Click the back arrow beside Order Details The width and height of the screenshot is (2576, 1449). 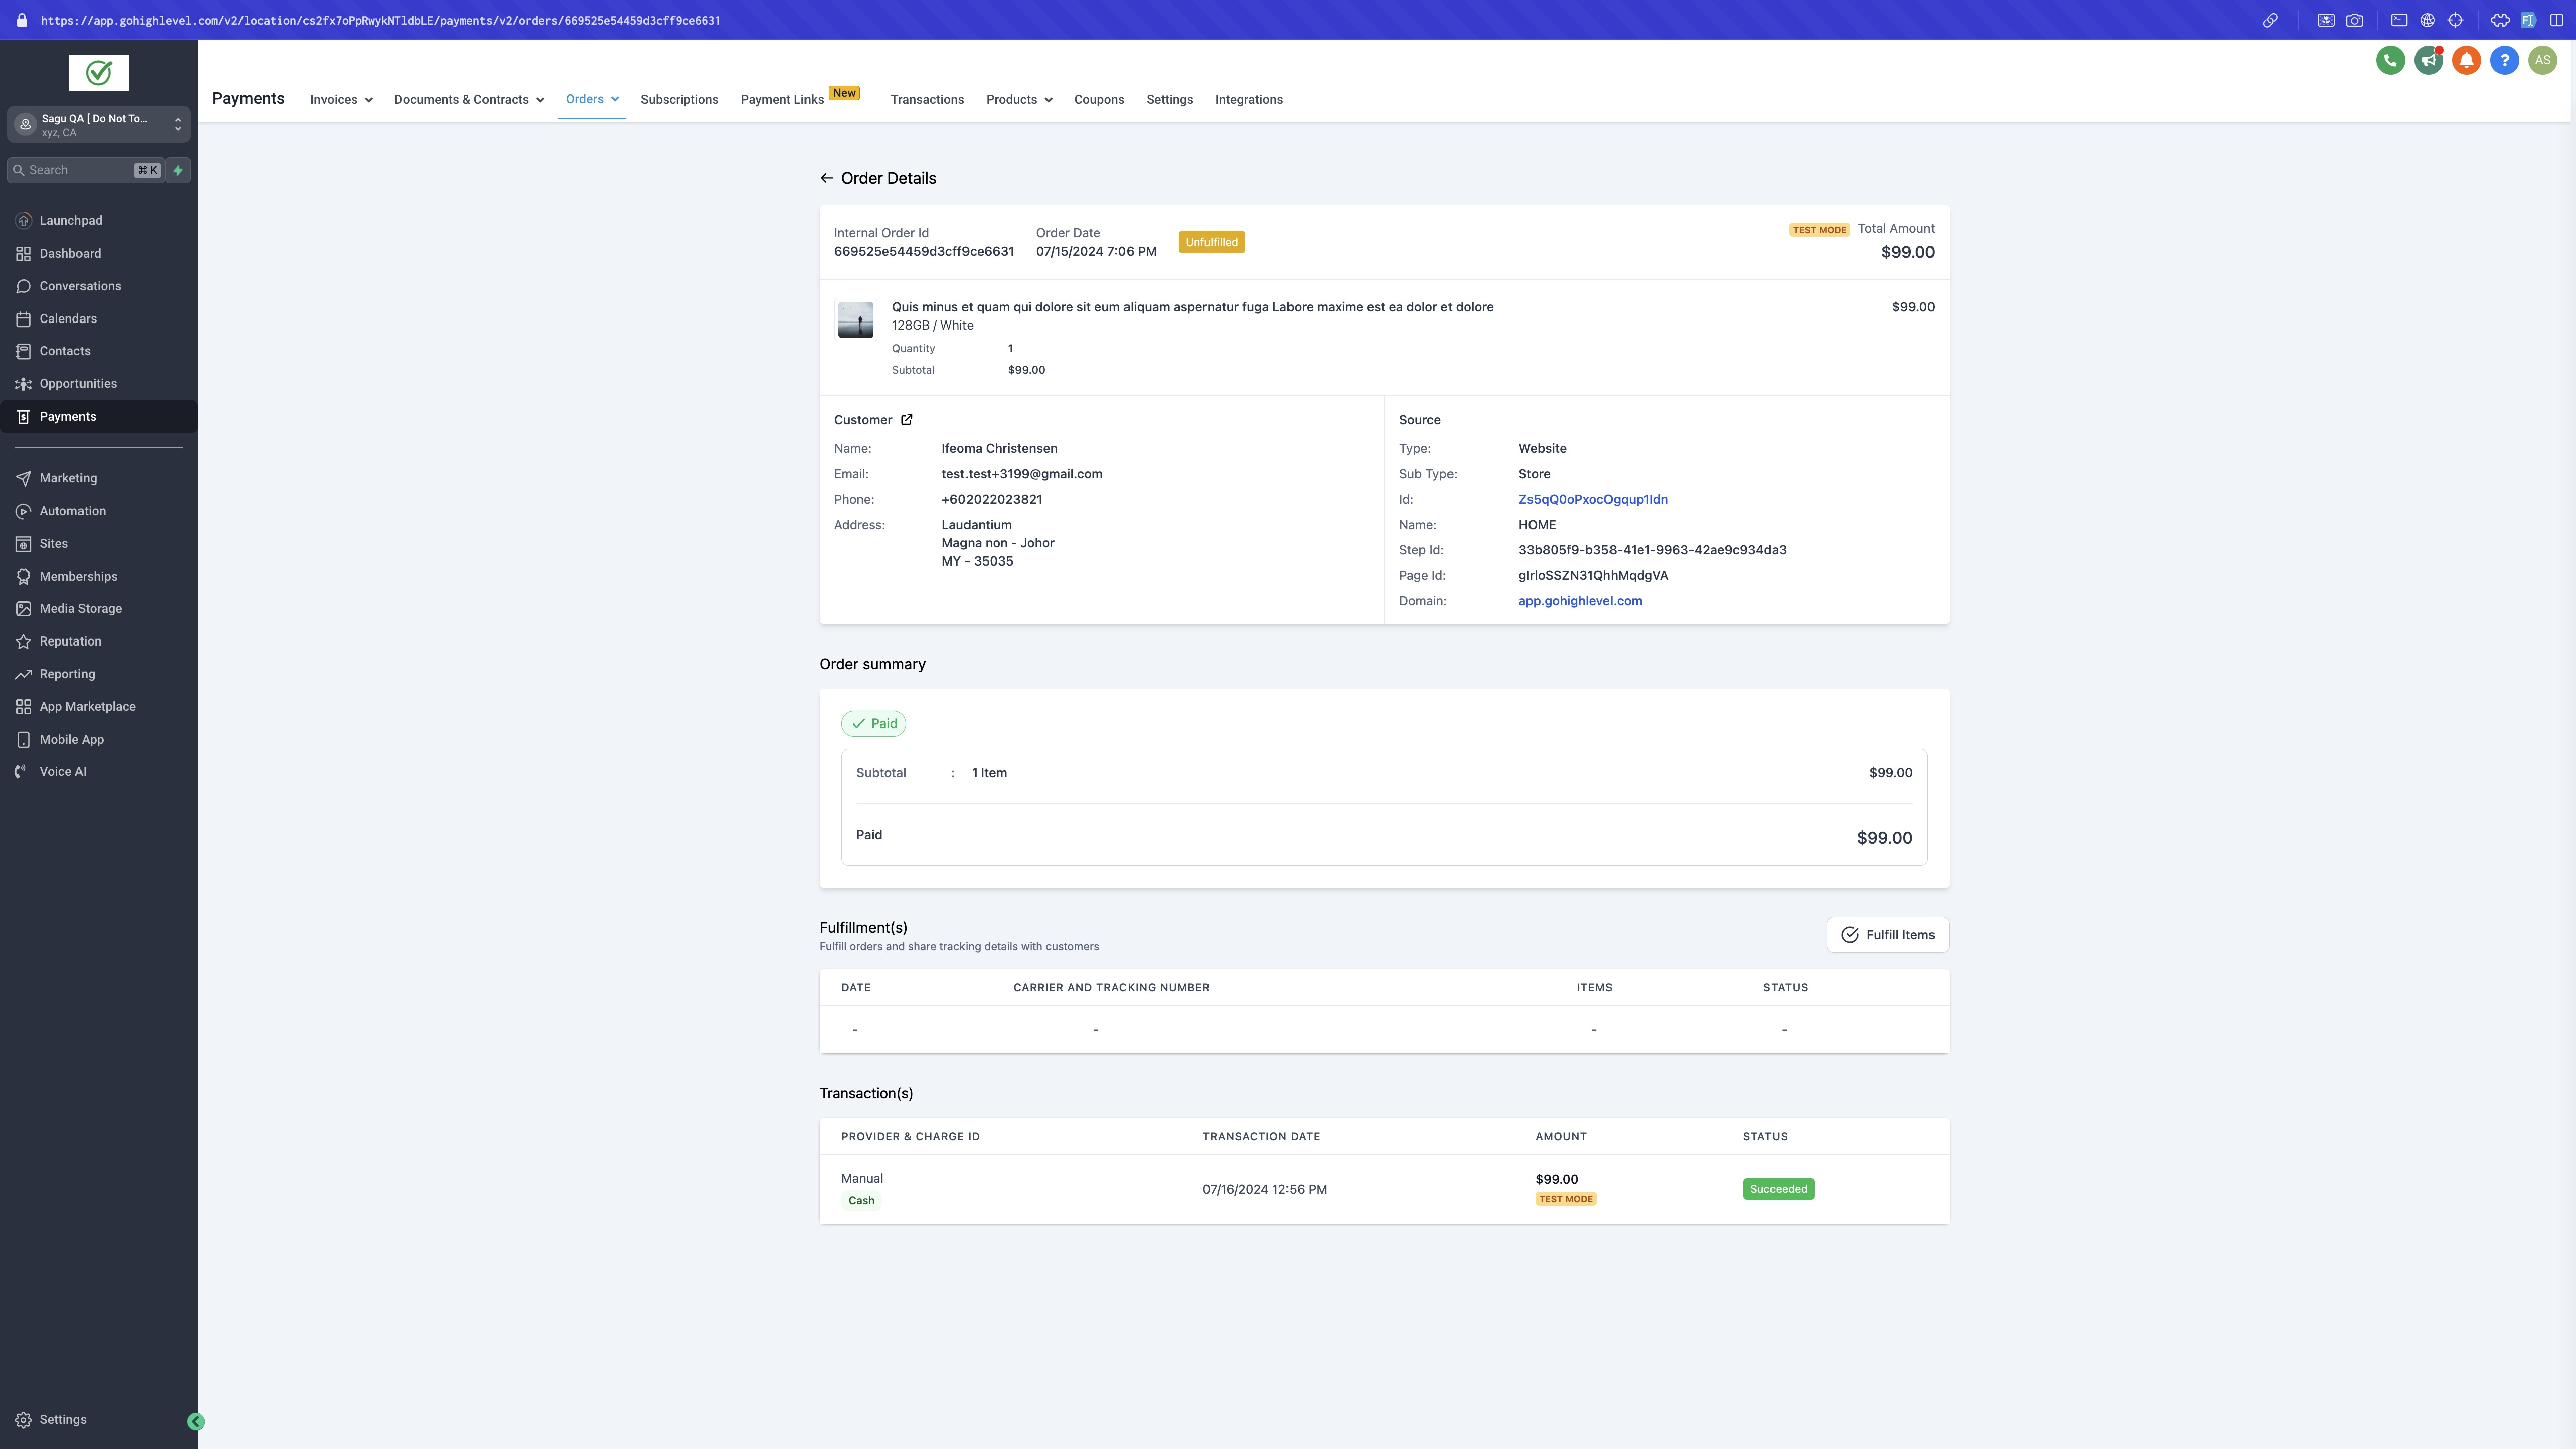tap(826, 178)
